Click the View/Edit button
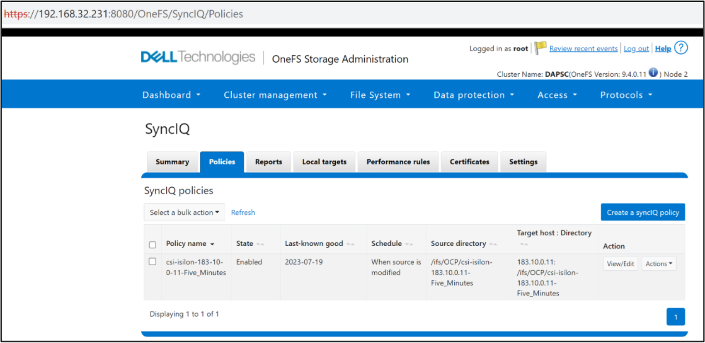The height and width of the screenshot is (343, 705). pyautogui.click(x=621, y=263)
